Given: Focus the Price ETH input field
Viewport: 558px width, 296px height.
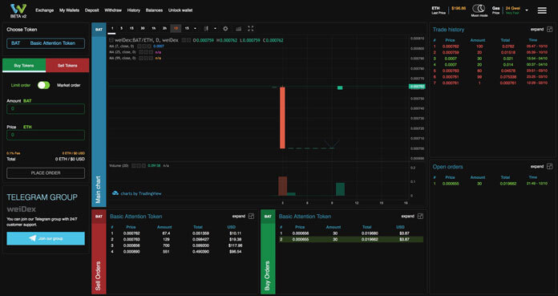Looking at the screenshot, I should [46, 135].
